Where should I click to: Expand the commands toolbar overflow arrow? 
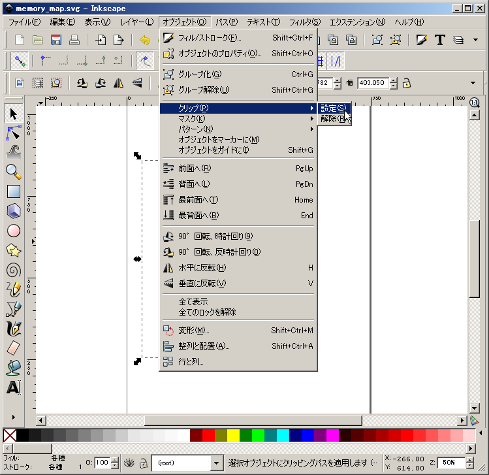pyautogui.click(x=475, y=40)
